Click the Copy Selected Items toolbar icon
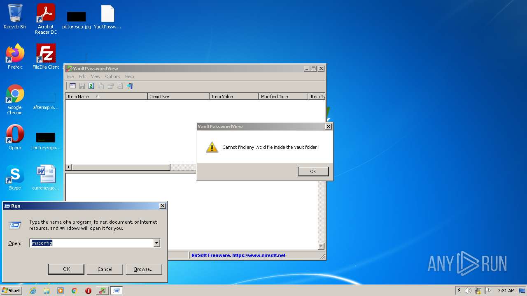Viewport: 527px width, 296px height. click(x=101, y=86)
